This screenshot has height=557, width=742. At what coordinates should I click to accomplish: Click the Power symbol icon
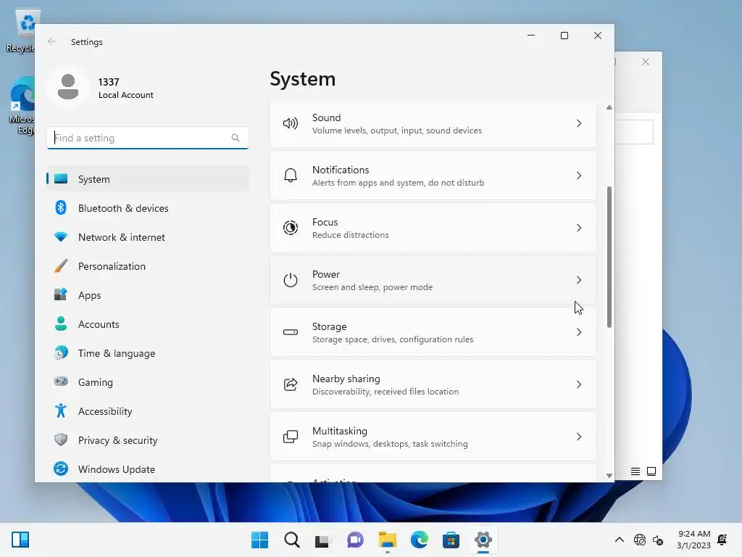[290, 280]
